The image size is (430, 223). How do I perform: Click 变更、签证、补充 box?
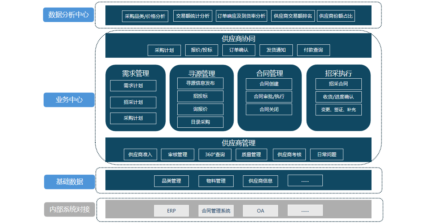338,110
